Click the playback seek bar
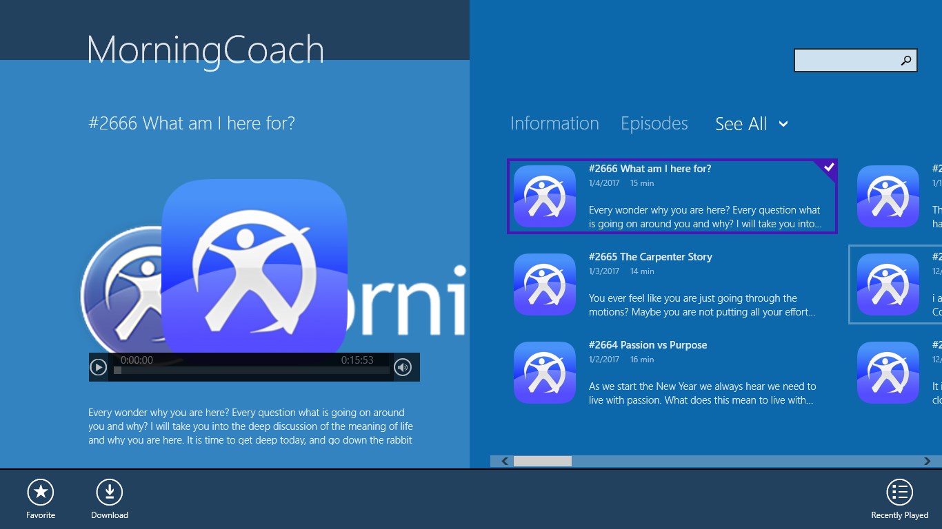This screenshot has width=942, height=529. (x=252, y=371)
